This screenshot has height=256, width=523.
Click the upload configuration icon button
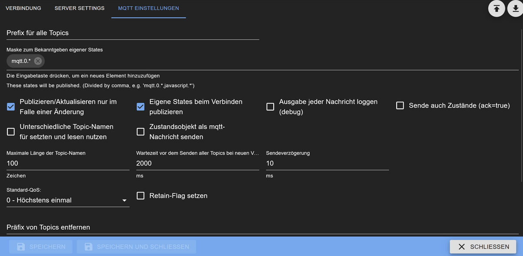click(x=496, y=9)
